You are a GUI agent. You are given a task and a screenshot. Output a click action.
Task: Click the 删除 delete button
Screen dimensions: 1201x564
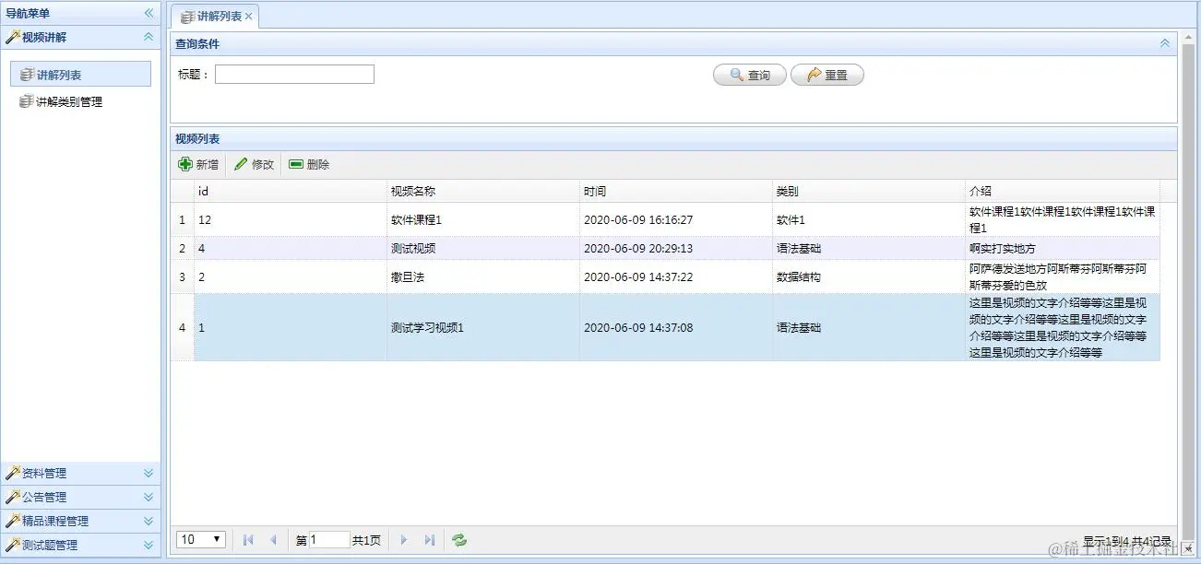tap(309, 164)
